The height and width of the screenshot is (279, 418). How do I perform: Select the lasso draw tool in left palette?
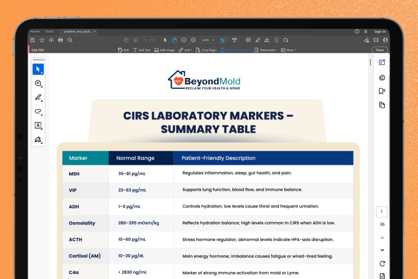pyautogui.click(x=38, y=112)
